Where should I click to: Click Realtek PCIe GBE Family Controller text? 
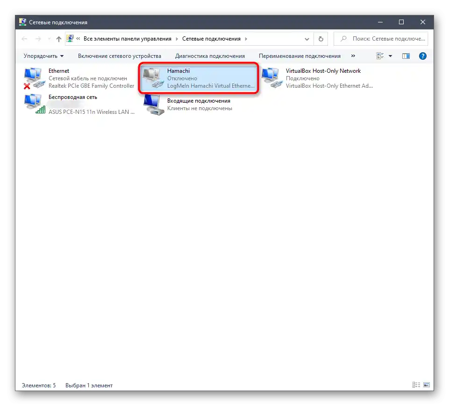92,86
